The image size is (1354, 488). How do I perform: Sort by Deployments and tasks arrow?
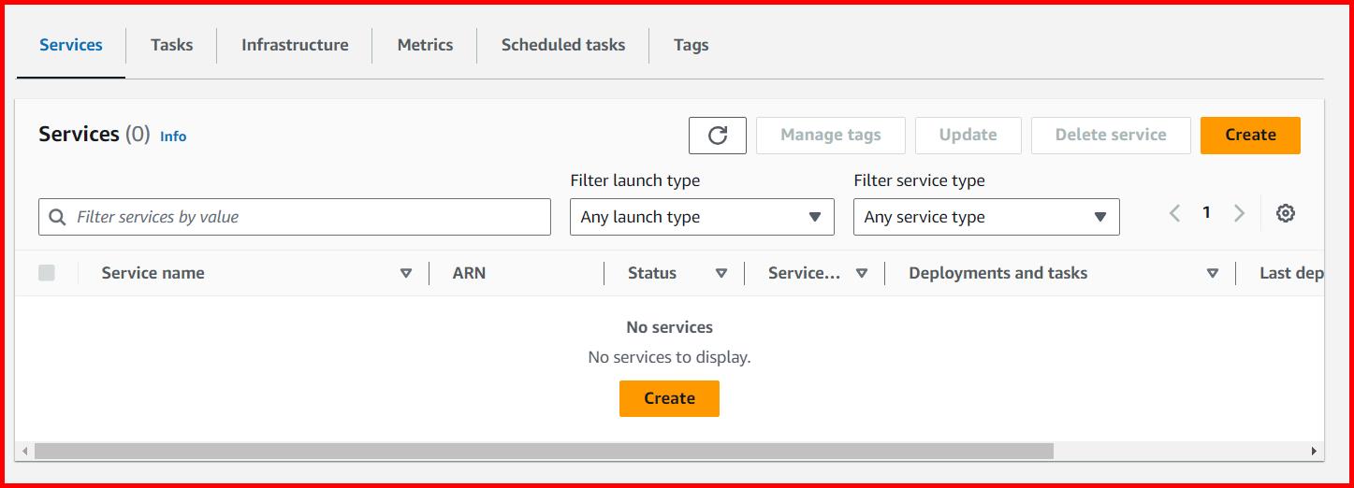point(1213,273)
